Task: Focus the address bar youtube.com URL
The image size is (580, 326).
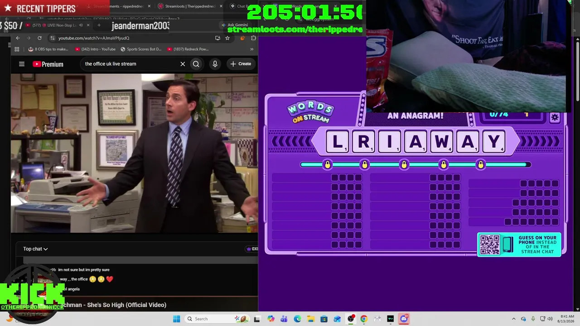Action: pyautogui.click(x=94, y=38)
